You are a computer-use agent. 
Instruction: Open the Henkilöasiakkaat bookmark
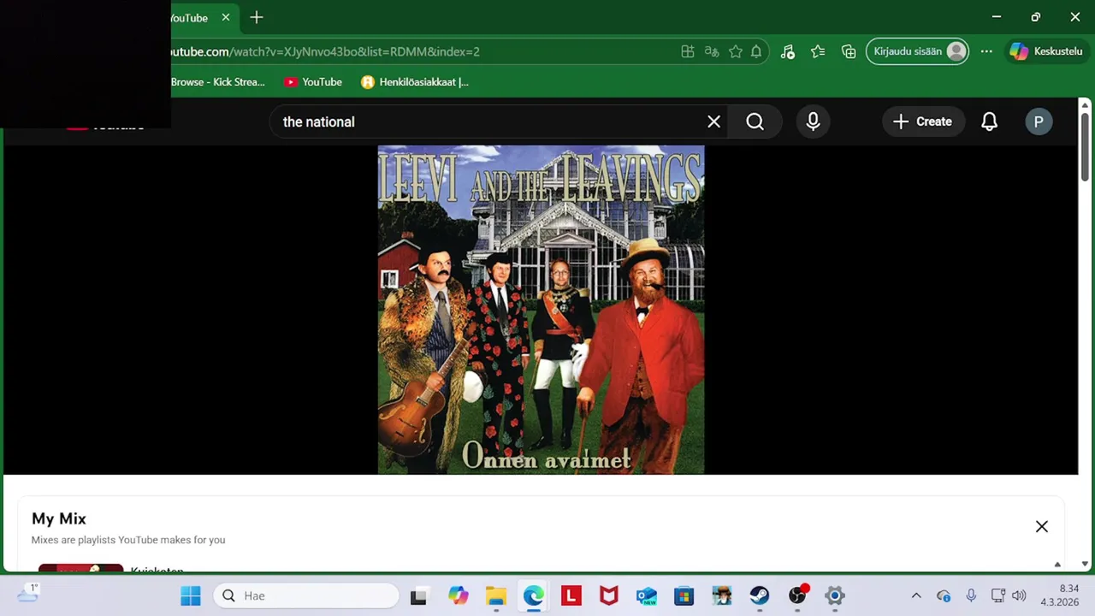(x=415, y=82)
